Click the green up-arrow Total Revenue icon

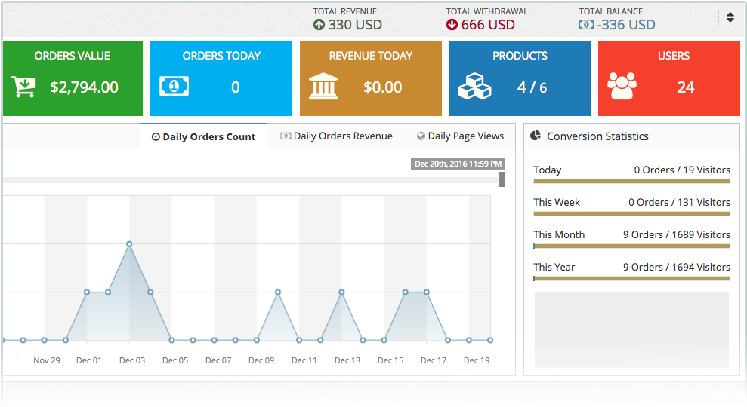click(319, 25)
